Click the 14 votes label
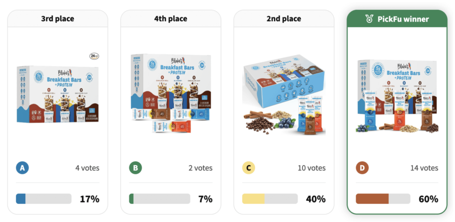 [425, 168]
